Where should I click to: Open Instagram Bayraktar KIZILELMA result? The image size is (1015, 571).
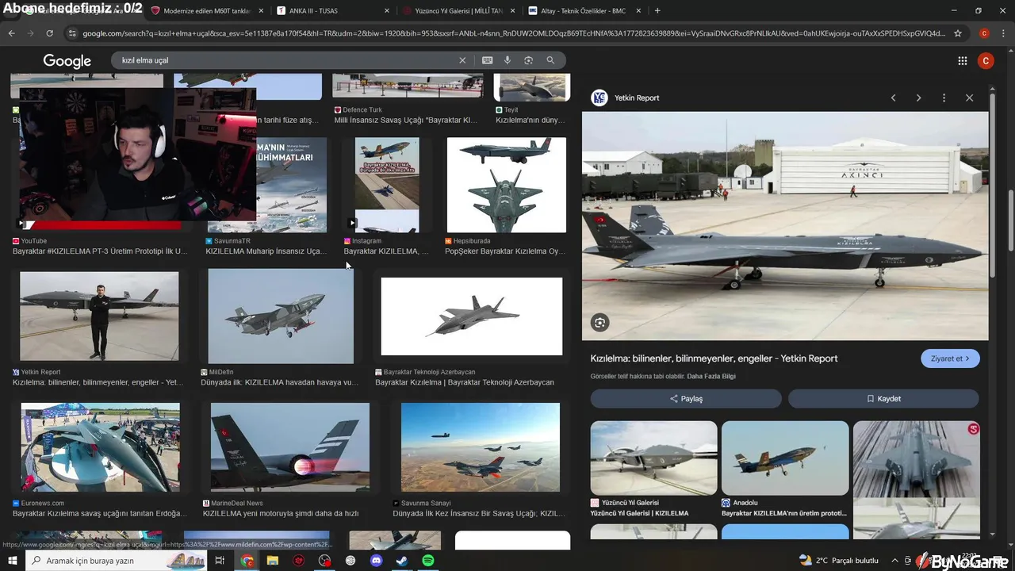pyautogui.click(x=387, y=185)
